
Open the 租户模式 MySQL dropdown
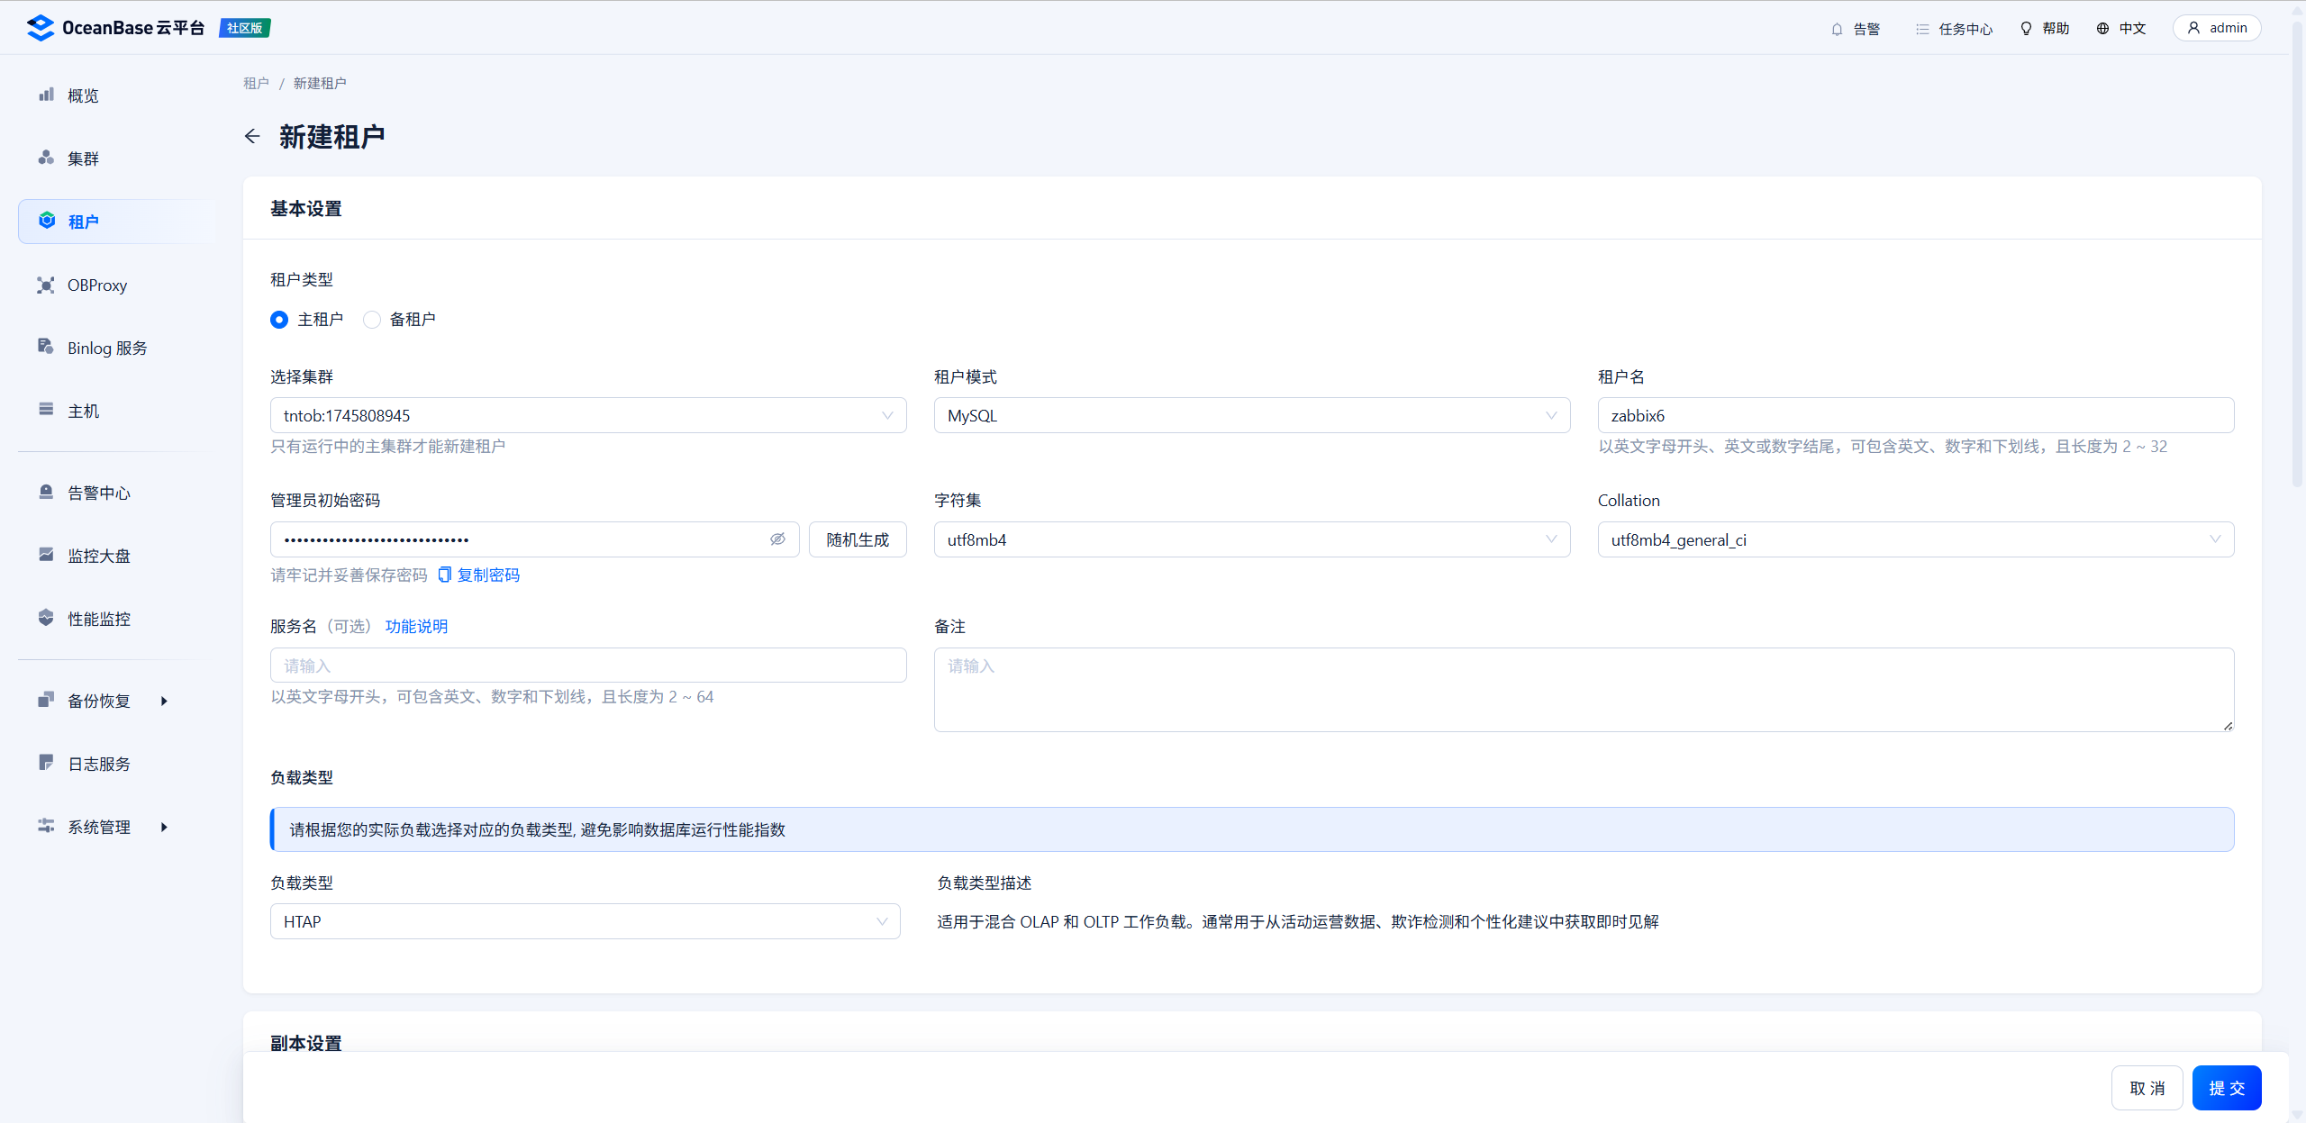pyautogui.click(x=1251, y=415)
